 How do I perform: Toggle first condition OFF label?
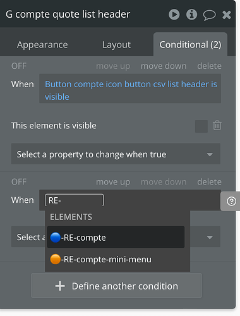pos(19,66)
